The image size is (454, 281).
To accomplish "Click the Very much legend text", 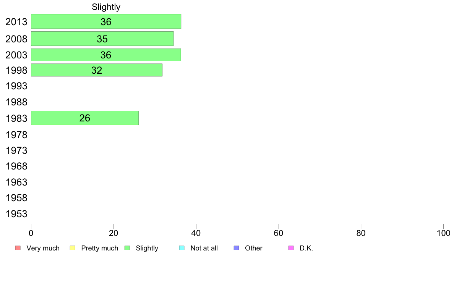I will [x=43, y=248].
